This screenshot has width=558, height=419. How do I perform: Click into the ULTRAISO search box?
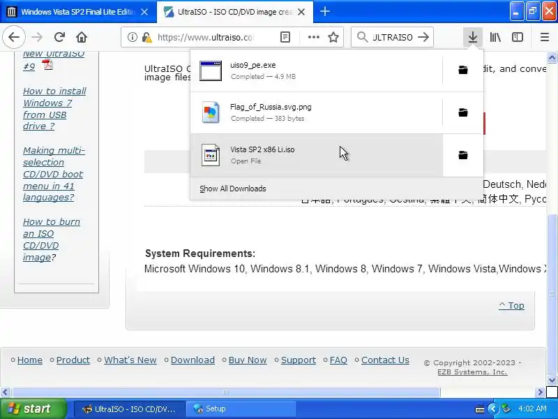point(393,37)
